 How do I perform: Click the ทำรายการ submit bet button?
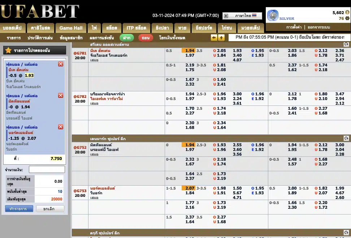(19, 209)
